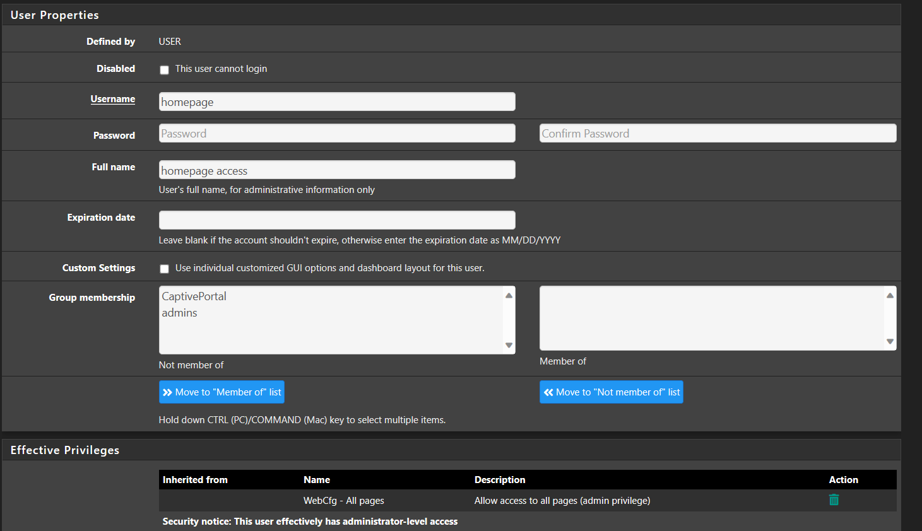Viewport: 922px width, 531px height.
Task: Delete the WebCfg All pages privilege
Action: tap(833, 499)
